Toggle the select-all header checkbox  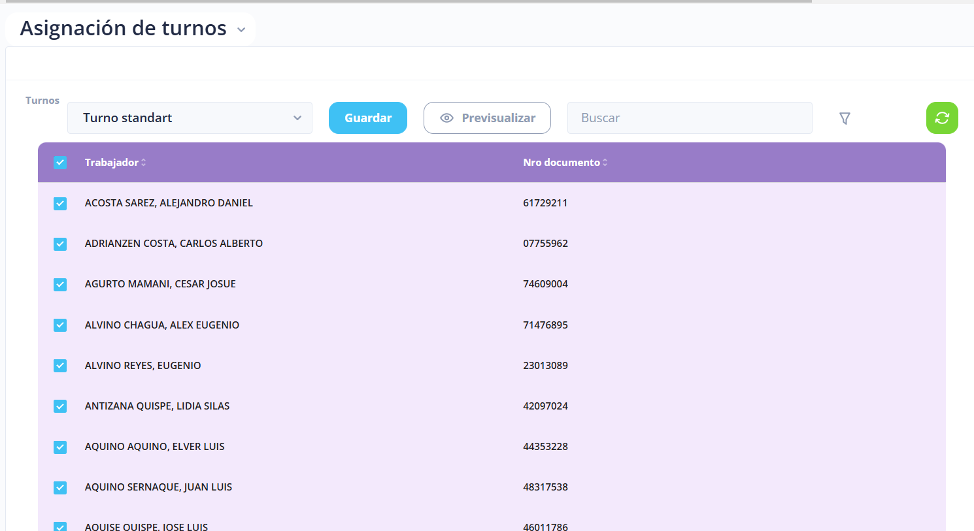(60, 163)
